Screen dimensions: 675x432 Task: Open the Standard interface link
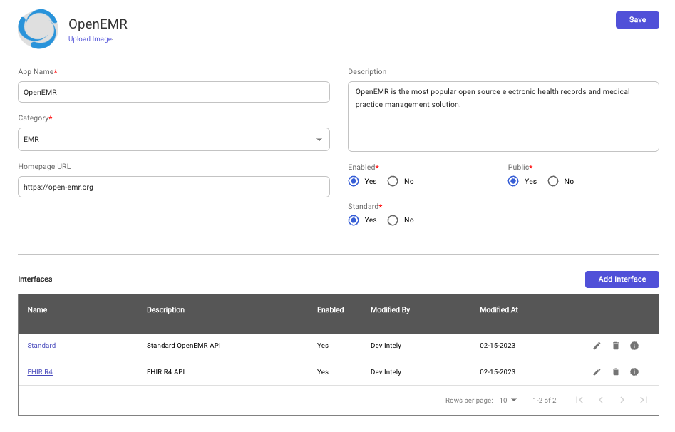(x=41, y=346)
